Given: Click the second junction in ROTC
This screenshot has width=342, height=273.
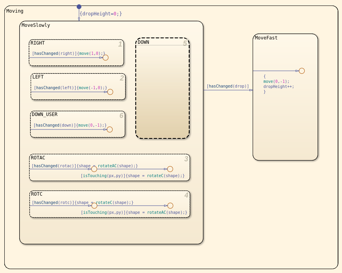Looking at the screenshot, I should [x=170, y=206].
